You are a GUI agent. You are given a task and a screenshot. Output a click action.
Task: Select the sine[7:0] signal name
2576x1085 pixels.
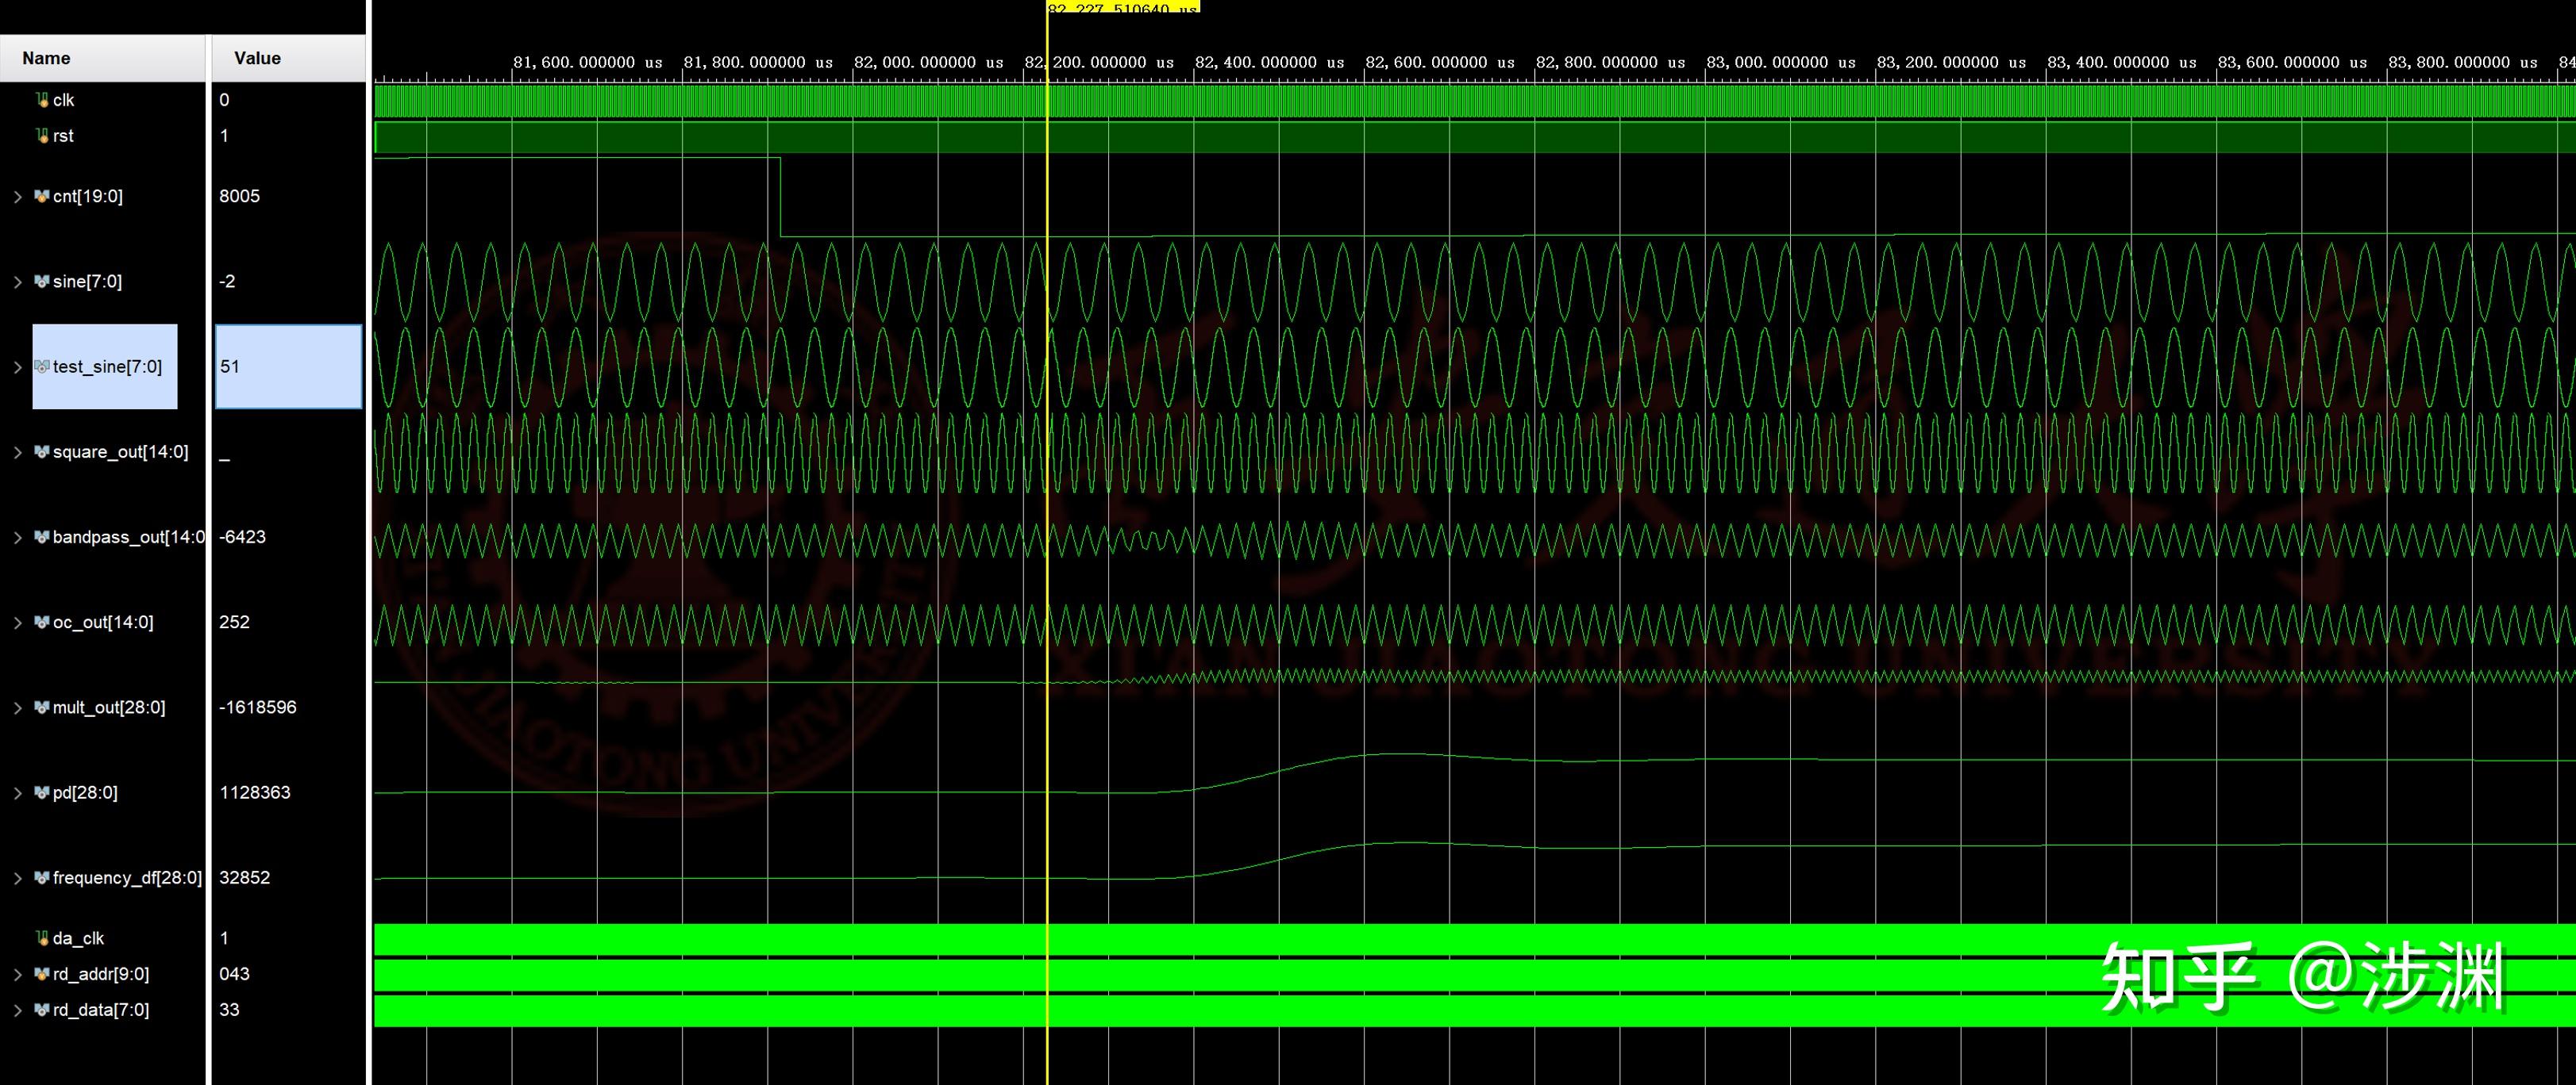pos(88,281)
